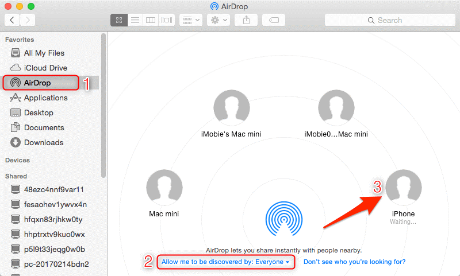Focus the Search field
The height and width of the screenshot is (276, 460).
[x=390, y=20]
